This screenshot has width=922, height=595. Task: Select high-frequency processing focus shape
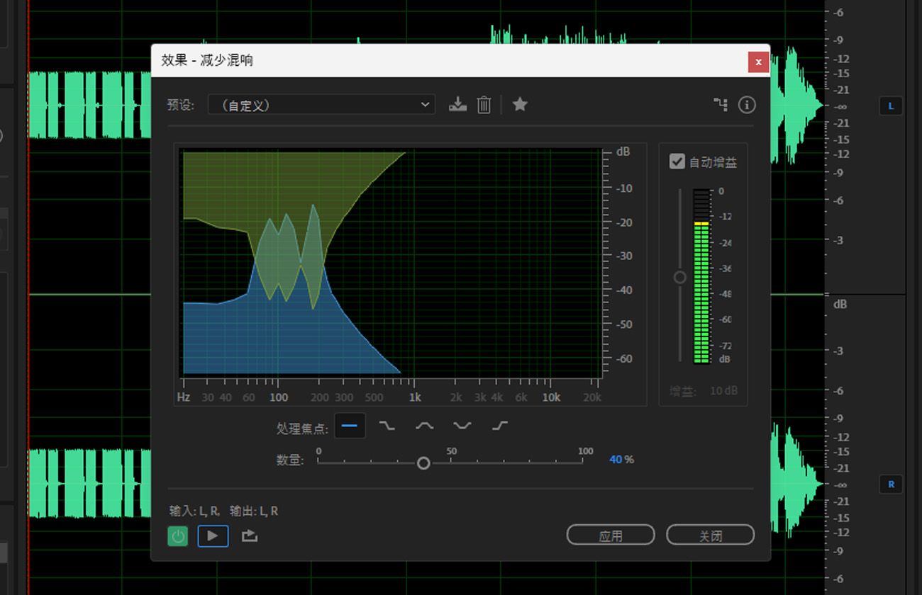tap(500, 426)
